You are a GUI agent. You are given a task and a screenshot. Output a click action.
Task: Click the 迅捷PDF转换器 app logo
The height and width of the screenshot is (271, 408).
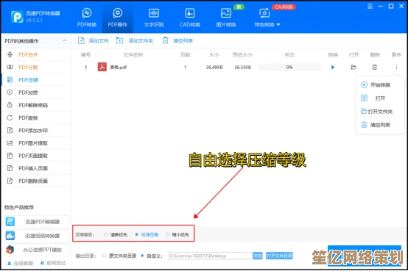coord(17,17)
